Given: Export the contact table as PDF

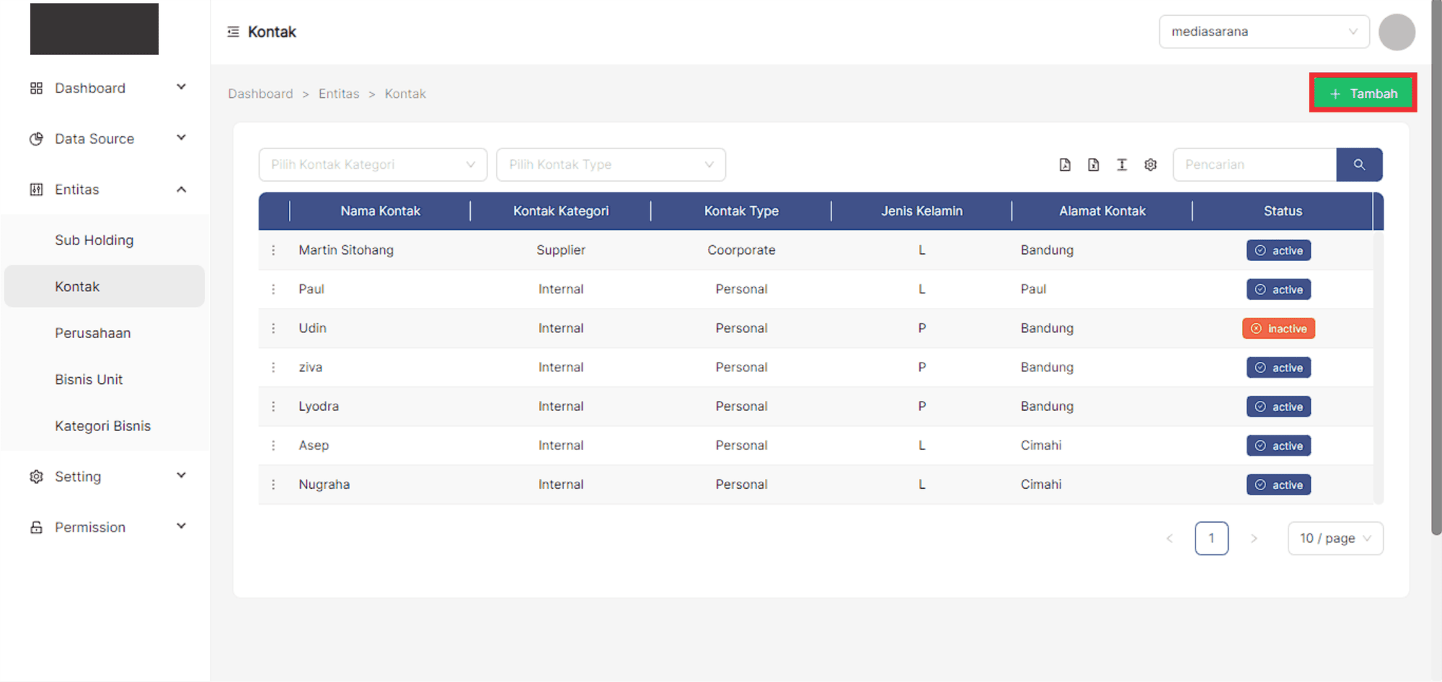Looking at the screenshot, I should point(1065,165).
